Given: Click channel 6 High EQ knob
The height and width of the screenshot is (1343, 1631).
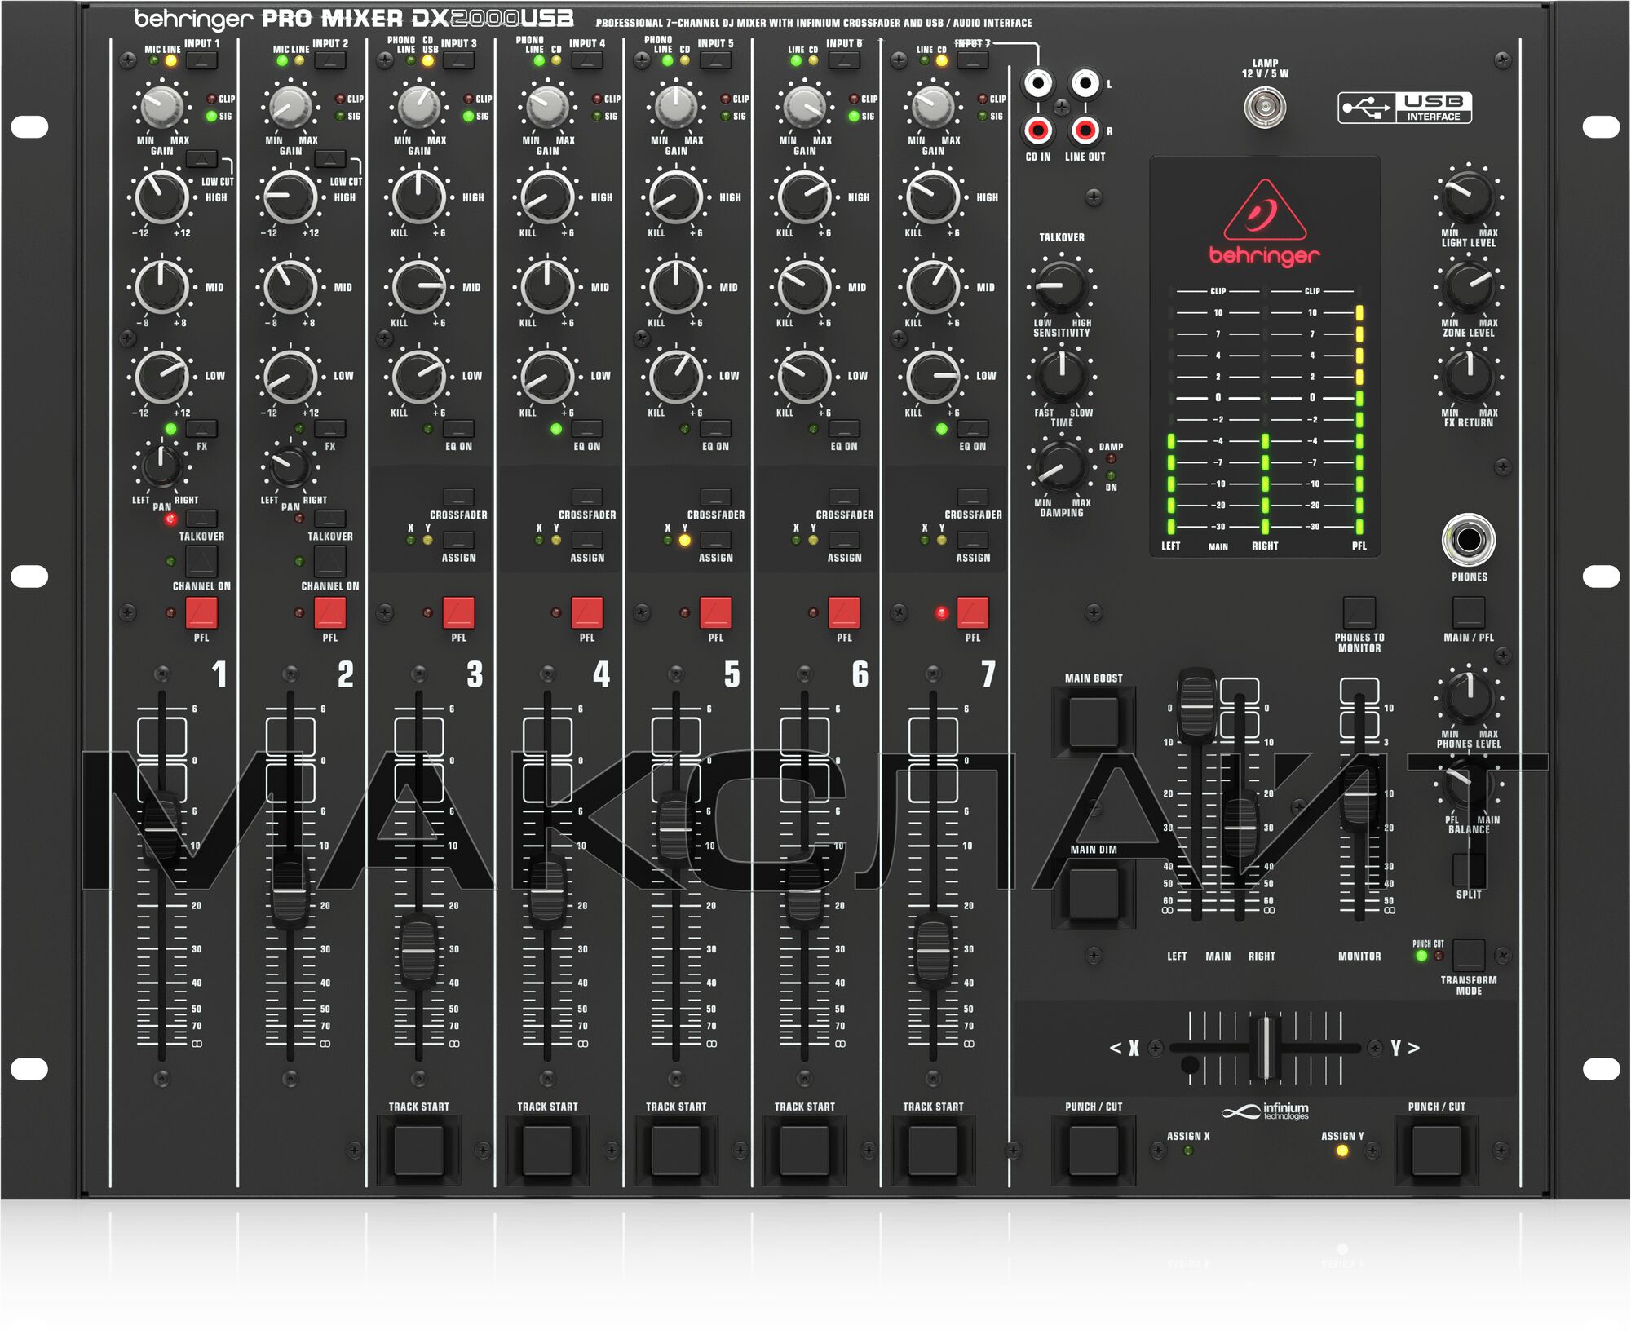Looking at the screenshot, I should tap(805, 197).
